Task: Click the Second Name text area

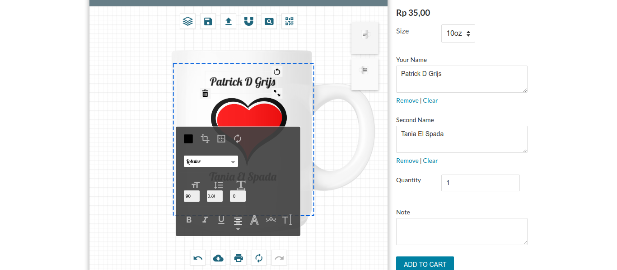Action: pos(462,139)
